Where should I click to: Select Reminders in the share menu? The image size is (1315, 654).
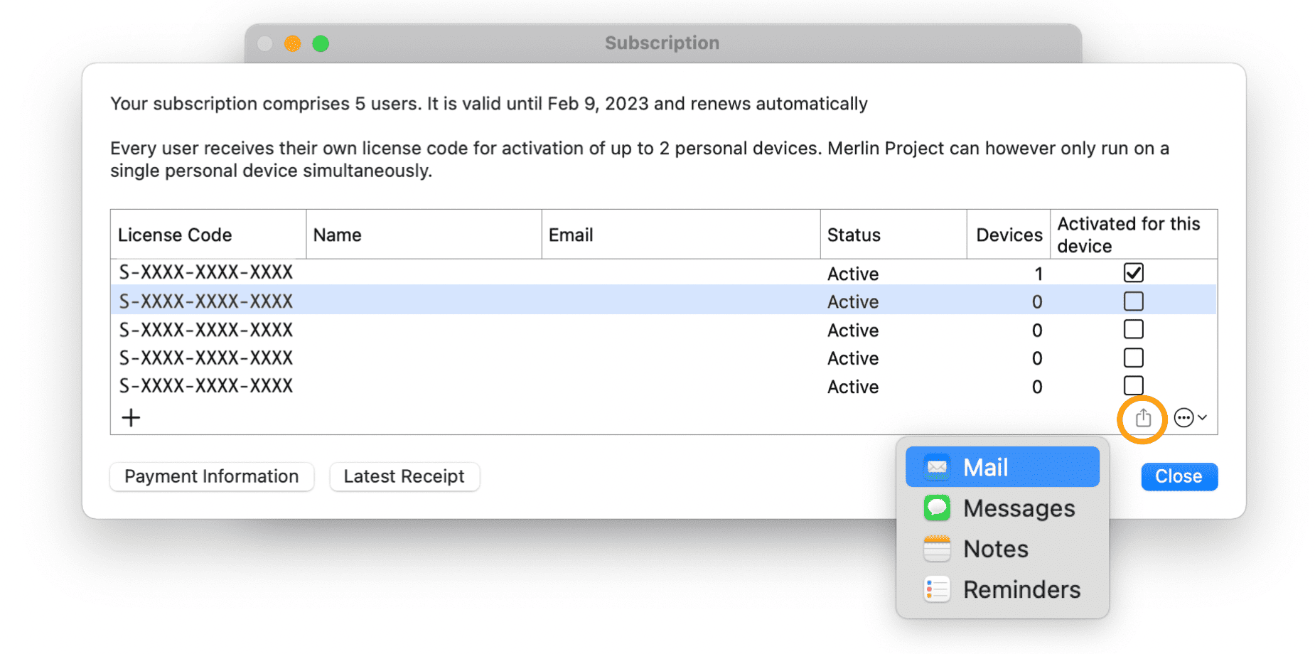(1021, 589)
